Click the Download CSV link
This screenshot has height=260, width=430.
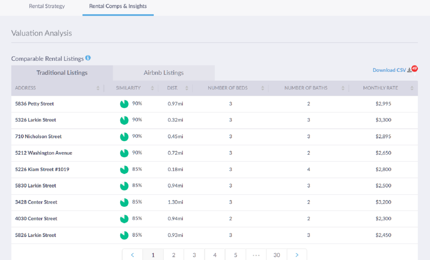click(389, 70)
